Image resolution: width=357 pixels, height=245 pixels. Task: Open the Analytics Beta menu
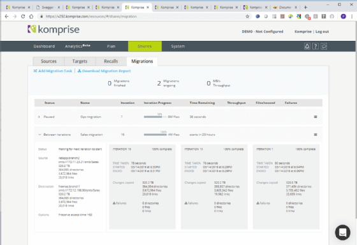77,47
